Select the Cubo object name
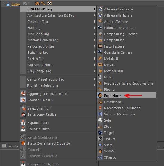 pyautogui.click(x=15, y=4)
